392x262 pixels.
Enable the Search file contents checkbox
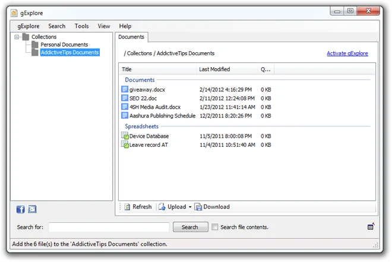click(214, 227)
